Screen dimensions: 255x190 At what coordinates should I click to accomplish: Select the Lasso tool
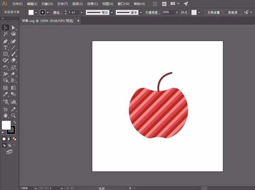click(x=13, y=34)
